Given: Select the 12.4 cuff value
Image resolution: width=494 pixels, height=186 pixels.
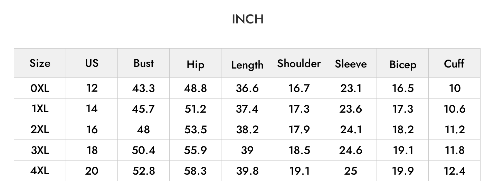Looking at the screenshot, I should (454, 171).
